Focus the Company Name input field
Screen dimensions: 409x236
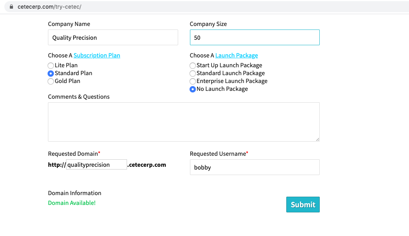[113, 37]
